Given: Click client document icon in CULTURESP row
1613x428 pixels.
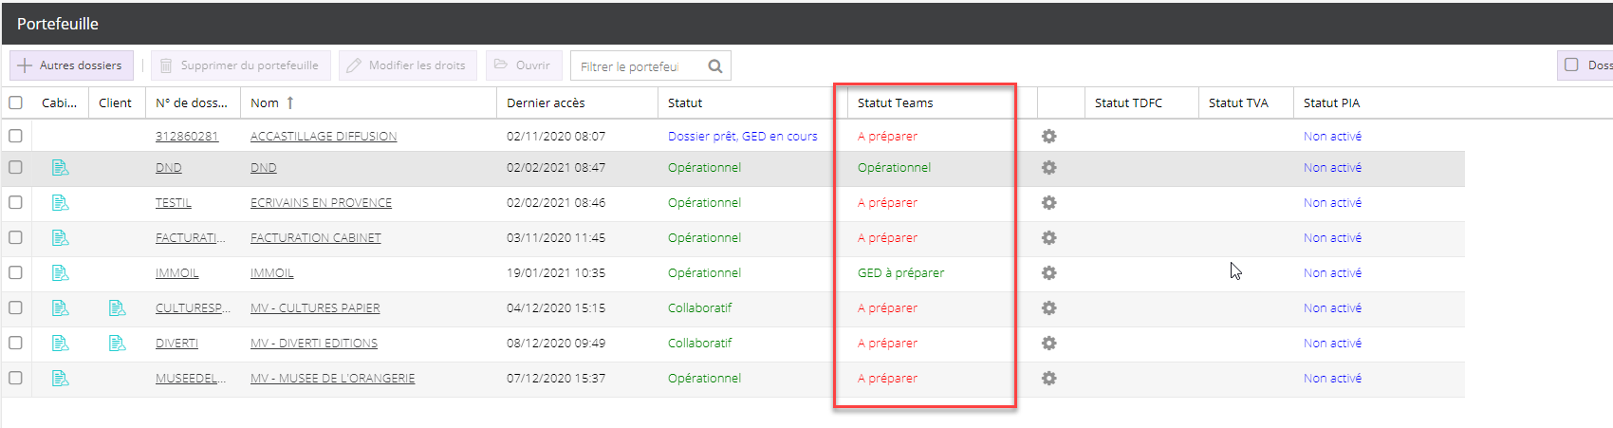Looking at the screenshot, I should pyautogui.click(x=117, y=308).
